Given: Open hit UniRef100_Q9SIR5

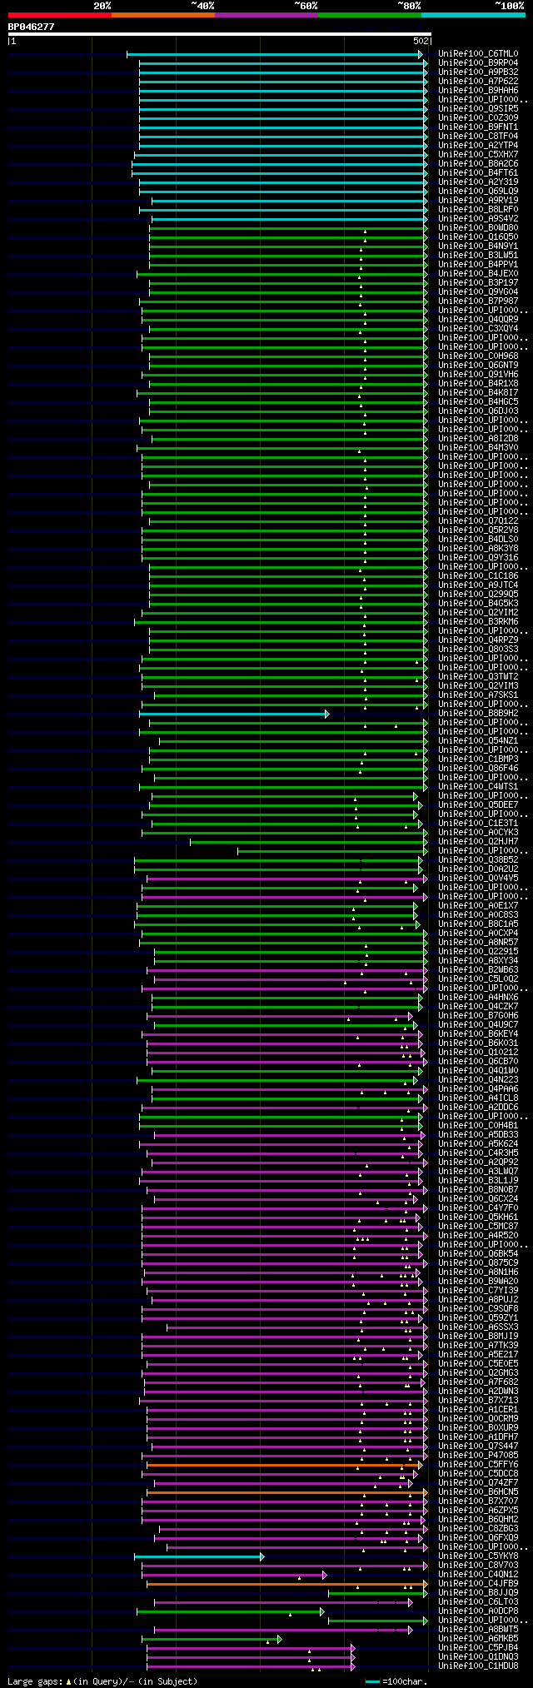Looking at the screenshot, I should click(x=478, y=109).
